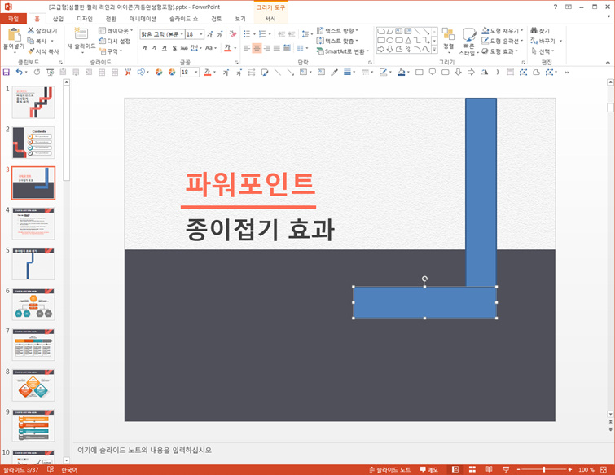
Task: Open Convert to SmartArt dropdown
Action: [343, 51]
